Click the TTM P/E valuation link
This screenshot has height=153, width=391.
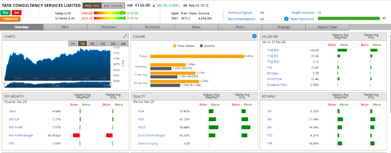(272, 56)
